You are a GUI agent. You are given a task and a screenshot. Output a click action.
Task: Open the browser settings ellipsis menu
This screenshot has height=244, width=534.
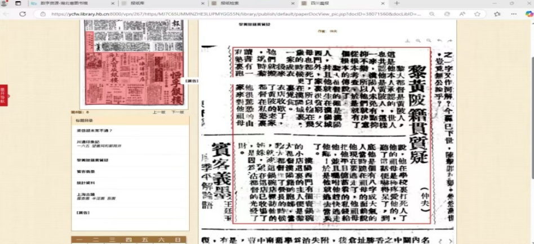513,14
